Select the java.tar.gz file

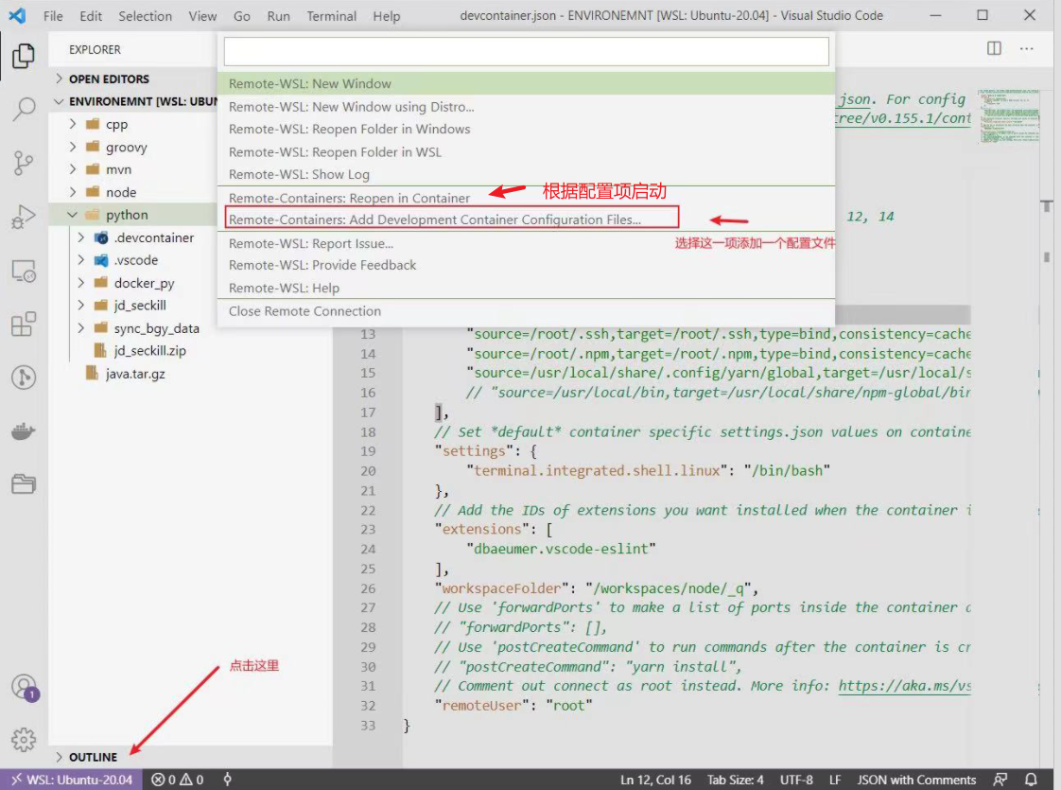[134, 374]
